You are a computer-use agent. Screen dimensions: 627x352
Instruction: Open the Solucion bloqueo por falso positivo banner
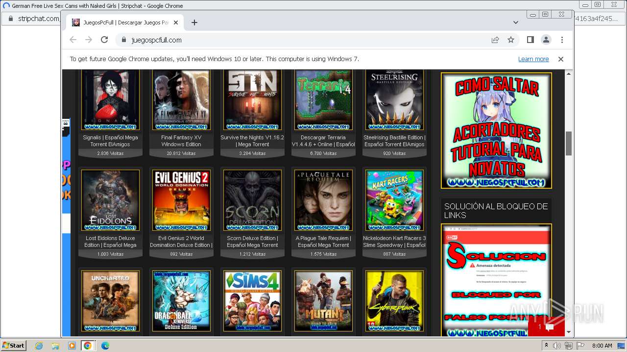tap(496, 280)
